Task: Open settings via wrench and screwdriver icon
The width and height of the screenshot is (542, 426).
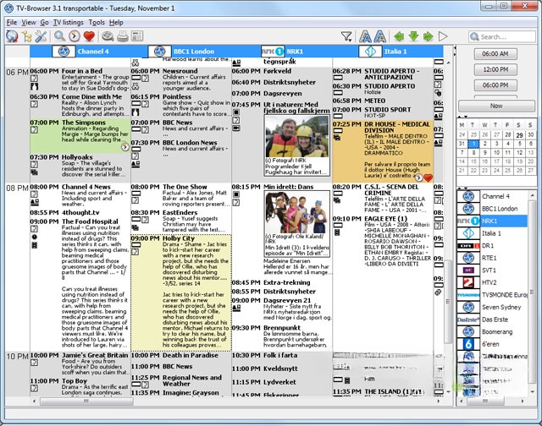Action: coord(41,36)
